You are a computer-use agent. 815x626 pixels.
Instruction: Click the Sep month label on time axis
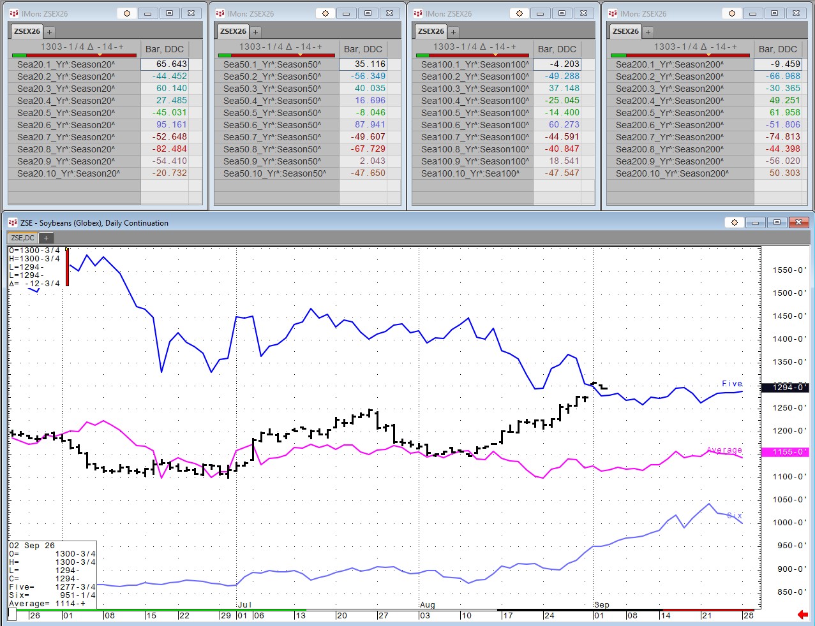[602, 604]
